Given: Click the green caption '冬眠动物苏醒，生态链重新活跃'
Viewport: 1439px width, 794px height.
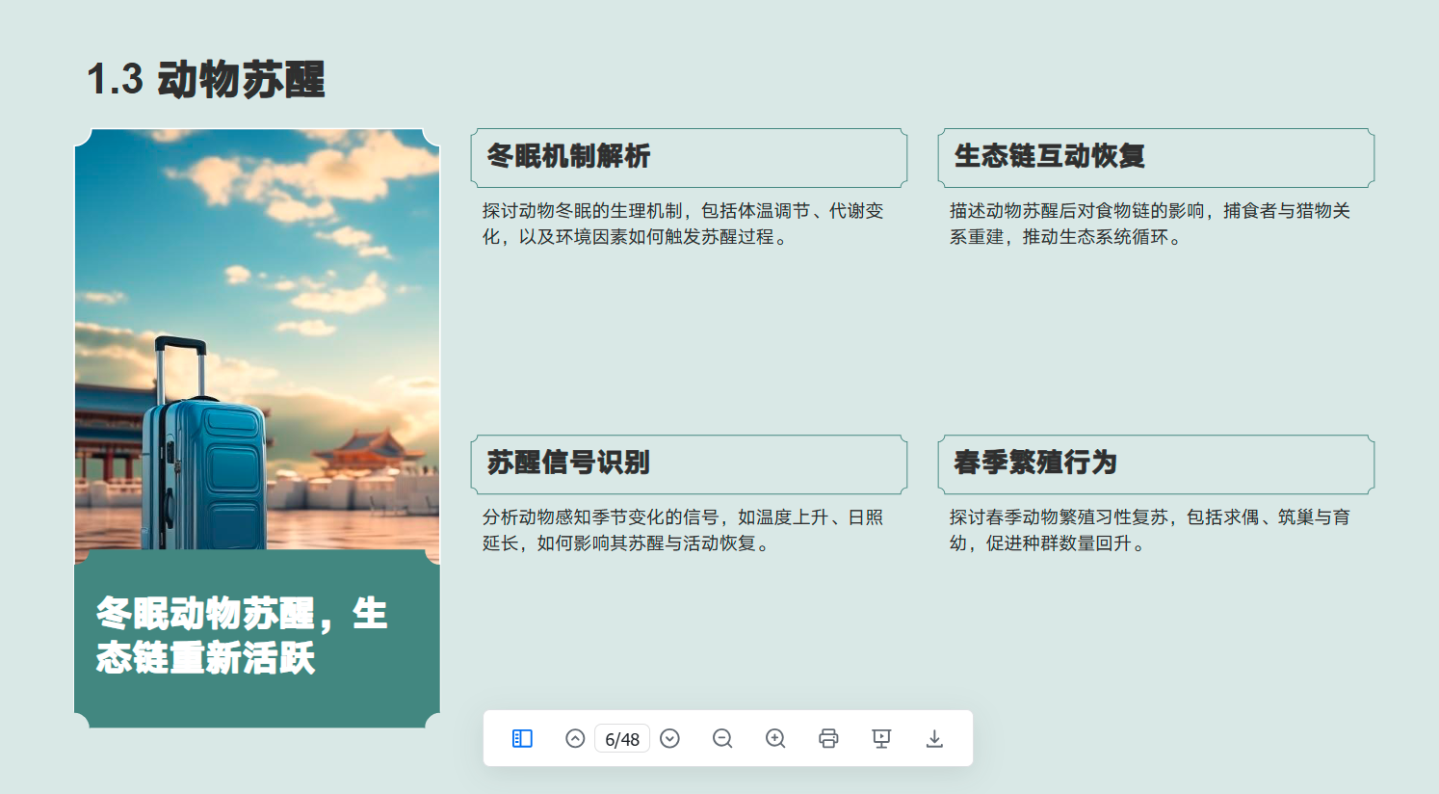Looking at the screenshot, I should coord(241,636).
